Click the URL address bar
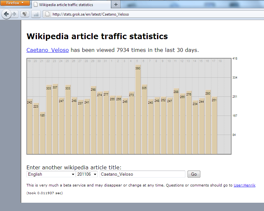Screen dimensions: 264x211 pos(153,14)
